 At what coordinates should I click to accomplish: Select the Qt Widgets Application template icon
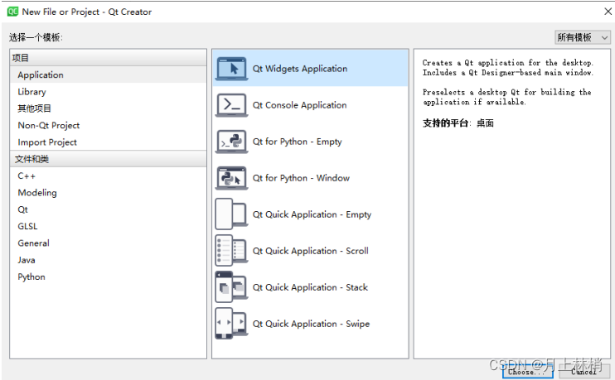click(x=231, y=69)
